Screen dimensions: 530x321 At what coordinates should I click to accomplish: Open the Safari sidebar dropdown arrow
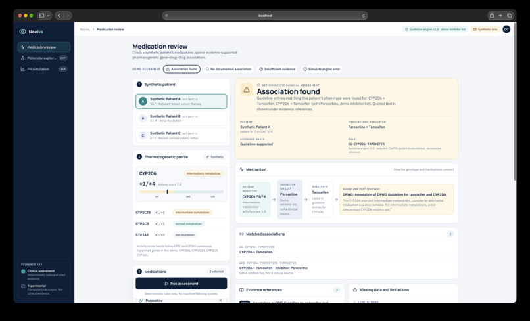[x=49, y=16]
